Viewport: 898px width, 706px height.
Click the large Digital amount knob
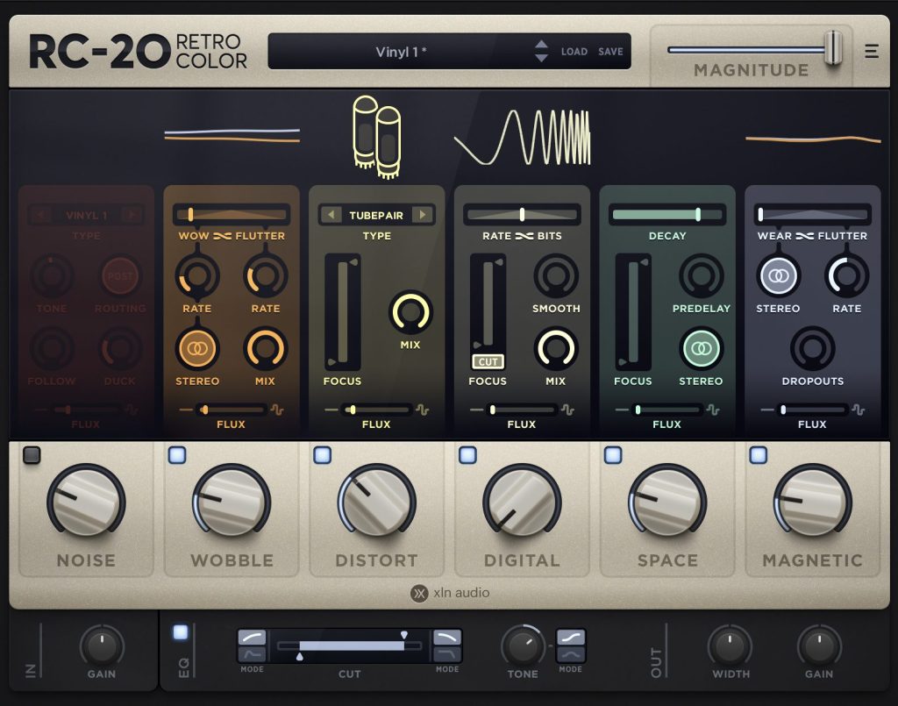pos(523,503)
